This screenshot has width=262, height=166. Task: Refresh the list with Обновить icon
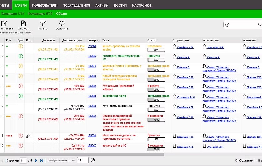pos(62,23)
